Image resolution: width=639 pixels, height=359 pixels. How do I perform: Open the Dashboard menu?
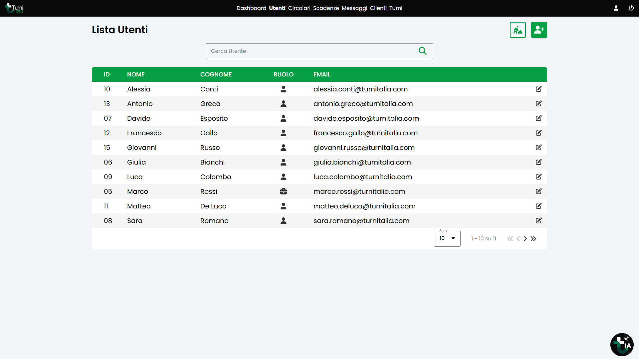coord(251,8)
